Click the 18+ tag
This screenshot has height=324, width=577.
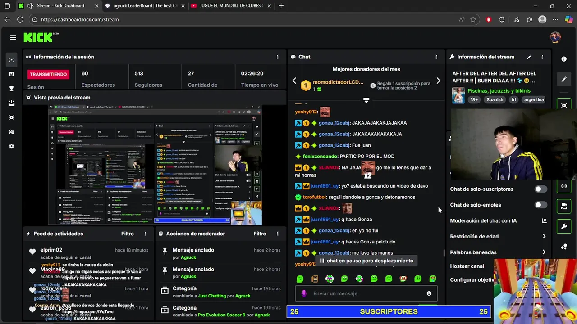point(474,100)
